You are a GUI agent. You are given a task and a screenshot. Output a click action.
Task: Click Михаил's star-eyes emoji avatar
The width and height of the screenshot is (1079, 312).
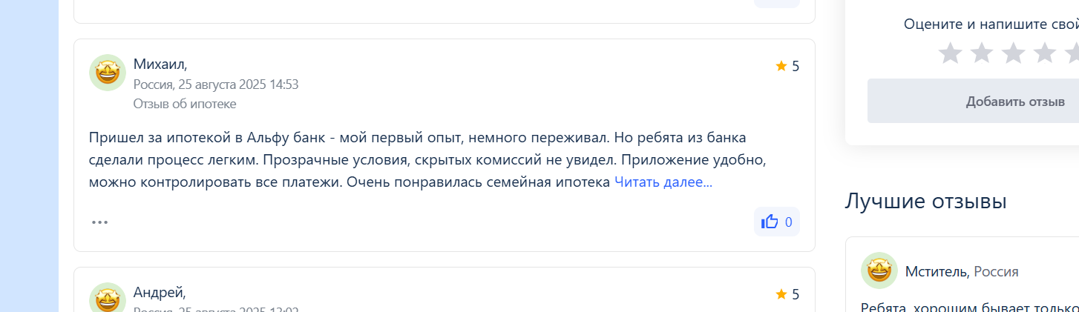pos(108,73)
